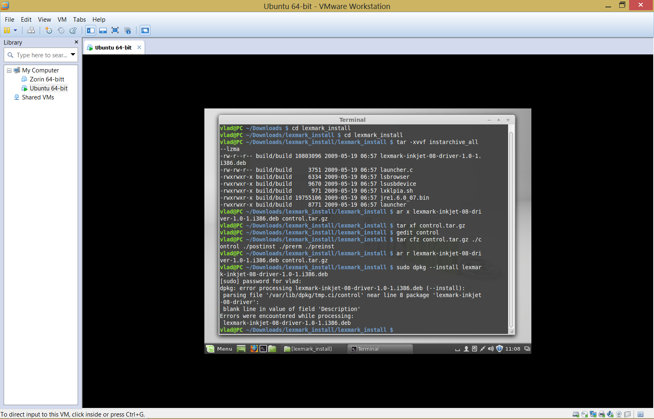The image size is (654, 419).
Task: Select Zorin 64-bitt in the library
Action: [47, 79]
